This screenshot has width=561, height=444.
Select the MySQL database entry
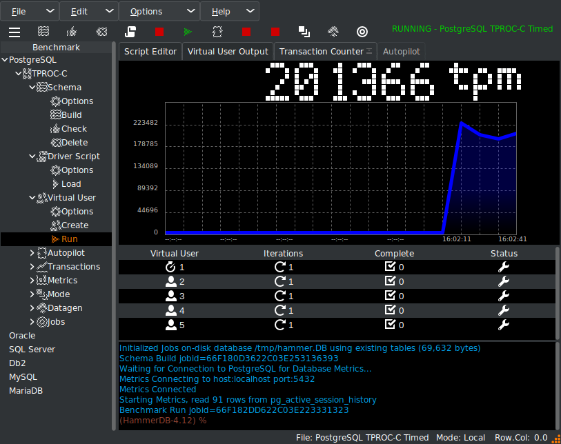coord(23,377)
